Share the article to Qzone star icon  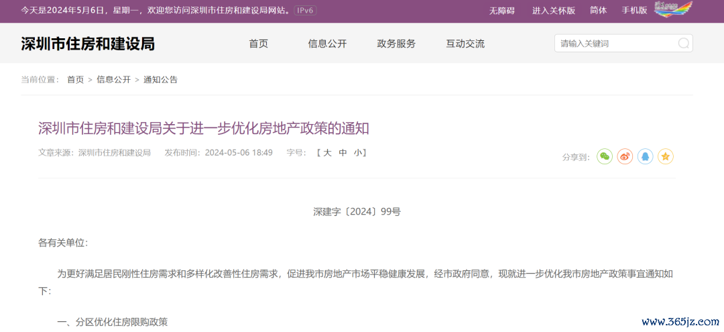pos(666,156)
